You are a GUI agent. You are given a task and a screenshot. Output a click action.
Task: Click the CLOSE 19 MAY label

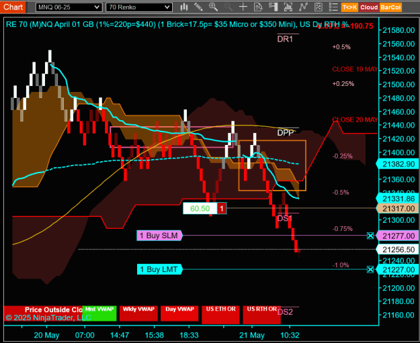pyautogui.click(x=355, y=69)
